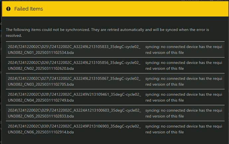Image resolution: width=229 pixels, height=144 pixels.
Task: Click the 2024\T24122002C\030 path line
Action: tap(74, 126)
